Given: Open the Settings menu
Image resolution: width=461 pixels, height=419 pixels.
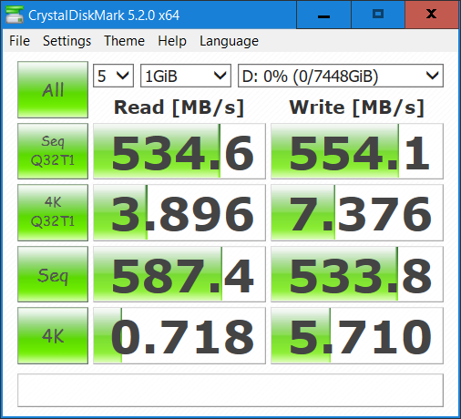Looking at the screenshot, I should 67,41.
